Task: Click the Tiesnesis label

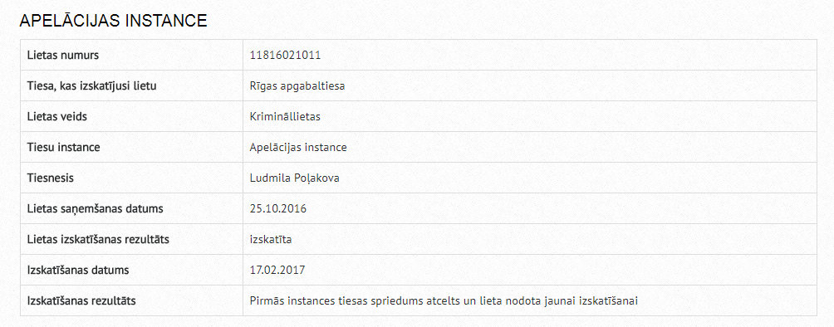Action: 51,178
